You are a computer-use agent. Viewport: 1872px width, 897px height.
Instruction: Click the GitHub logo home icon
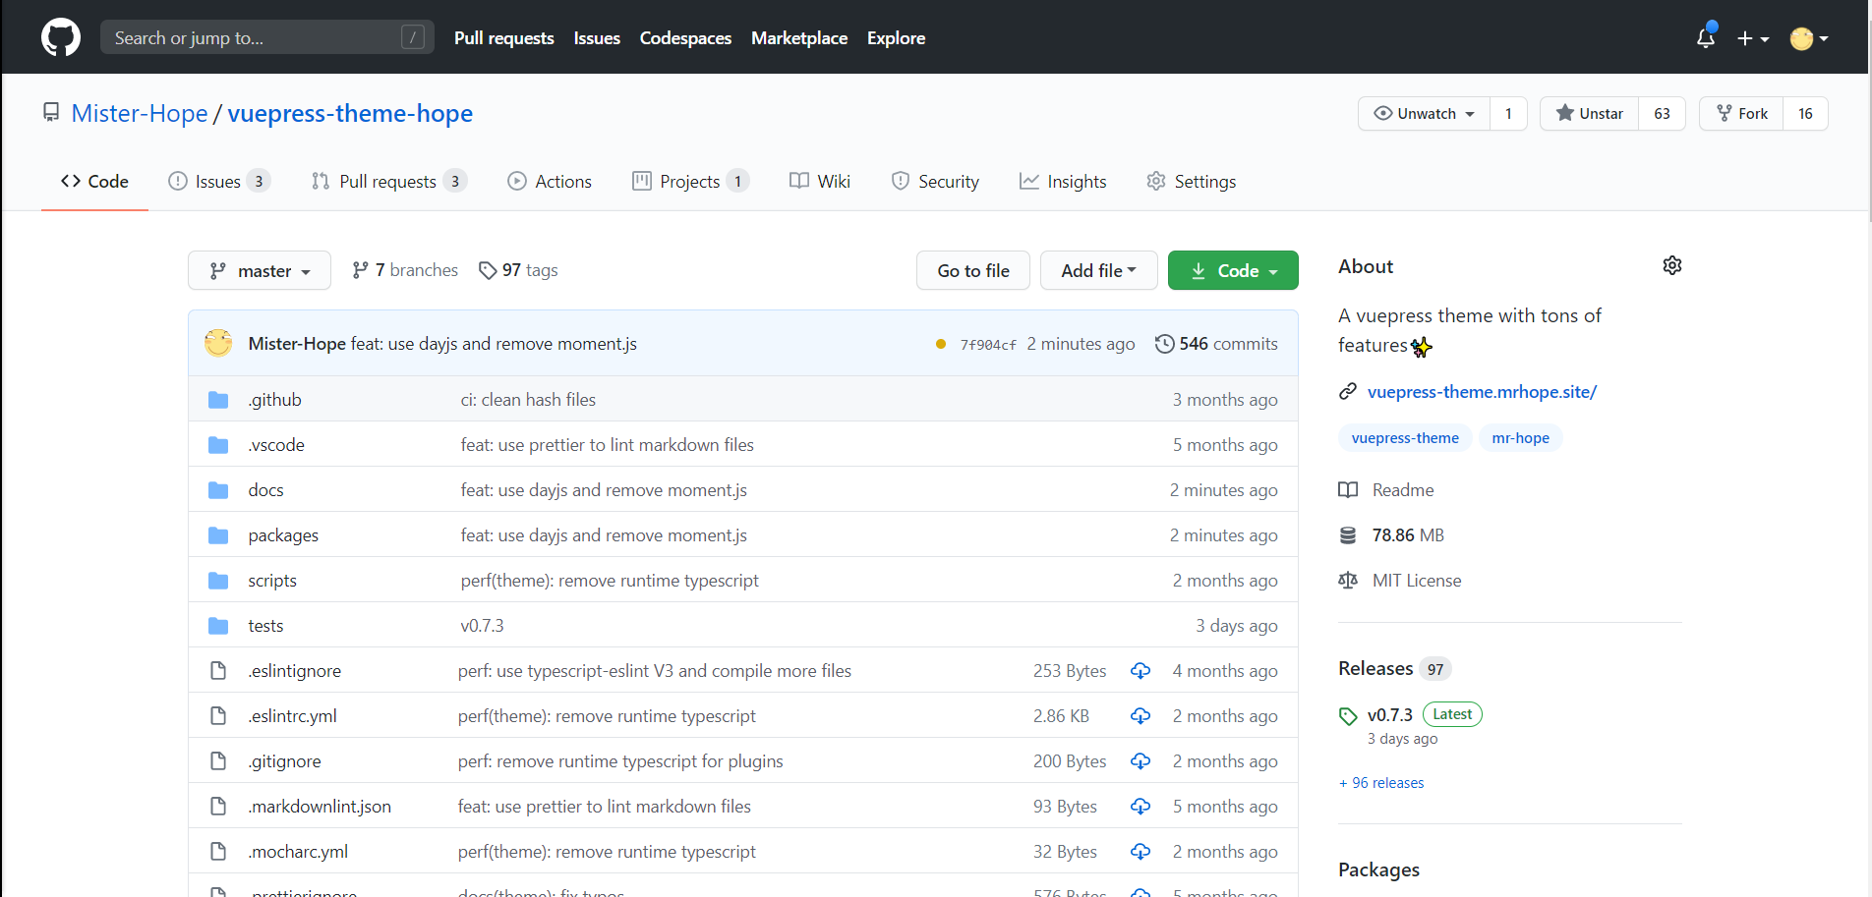(61, 38)
